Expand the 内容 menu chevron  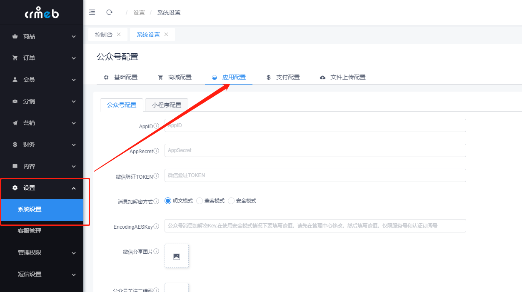74,167
